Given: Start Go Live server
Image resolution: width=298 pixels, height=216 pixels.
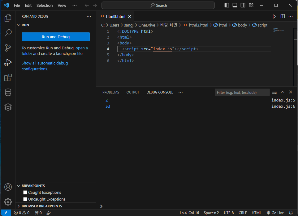Looking at the screenshot, I should (x=275, y=213).
